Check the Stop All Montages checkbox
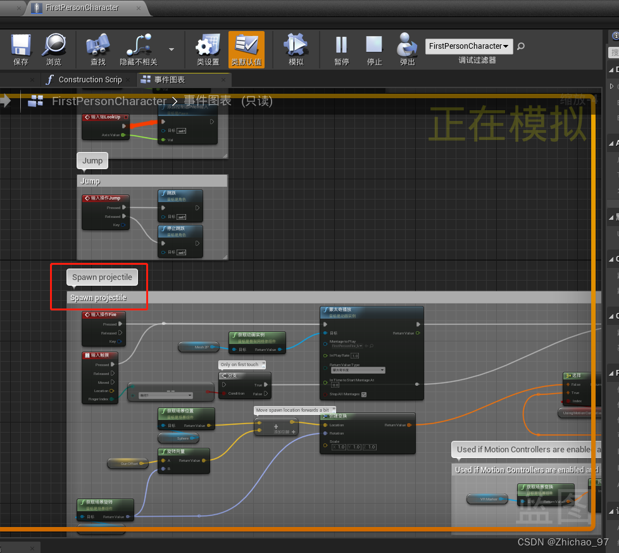Viewport: 619px width, 553px height. [x=364, y=395]
